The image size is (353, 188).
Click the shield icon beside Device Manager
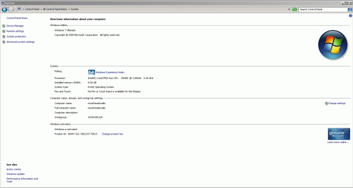(x=4, y=26)
